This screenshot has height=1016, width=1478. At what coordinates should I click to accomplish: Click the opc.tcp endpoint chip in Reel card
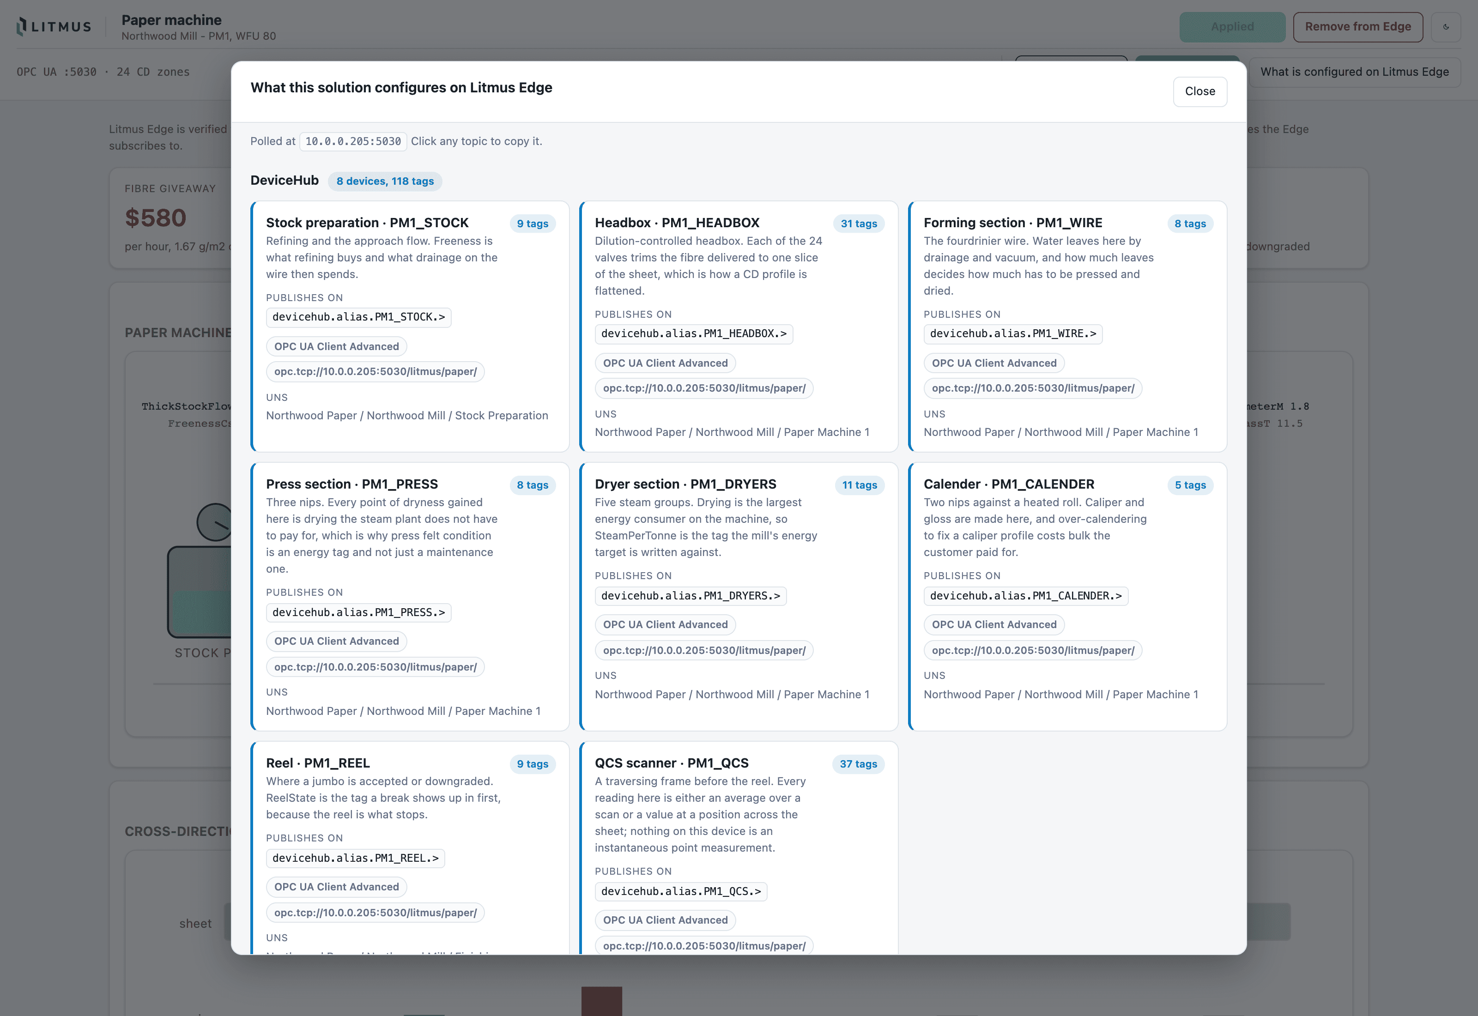[x=376, y=913]
